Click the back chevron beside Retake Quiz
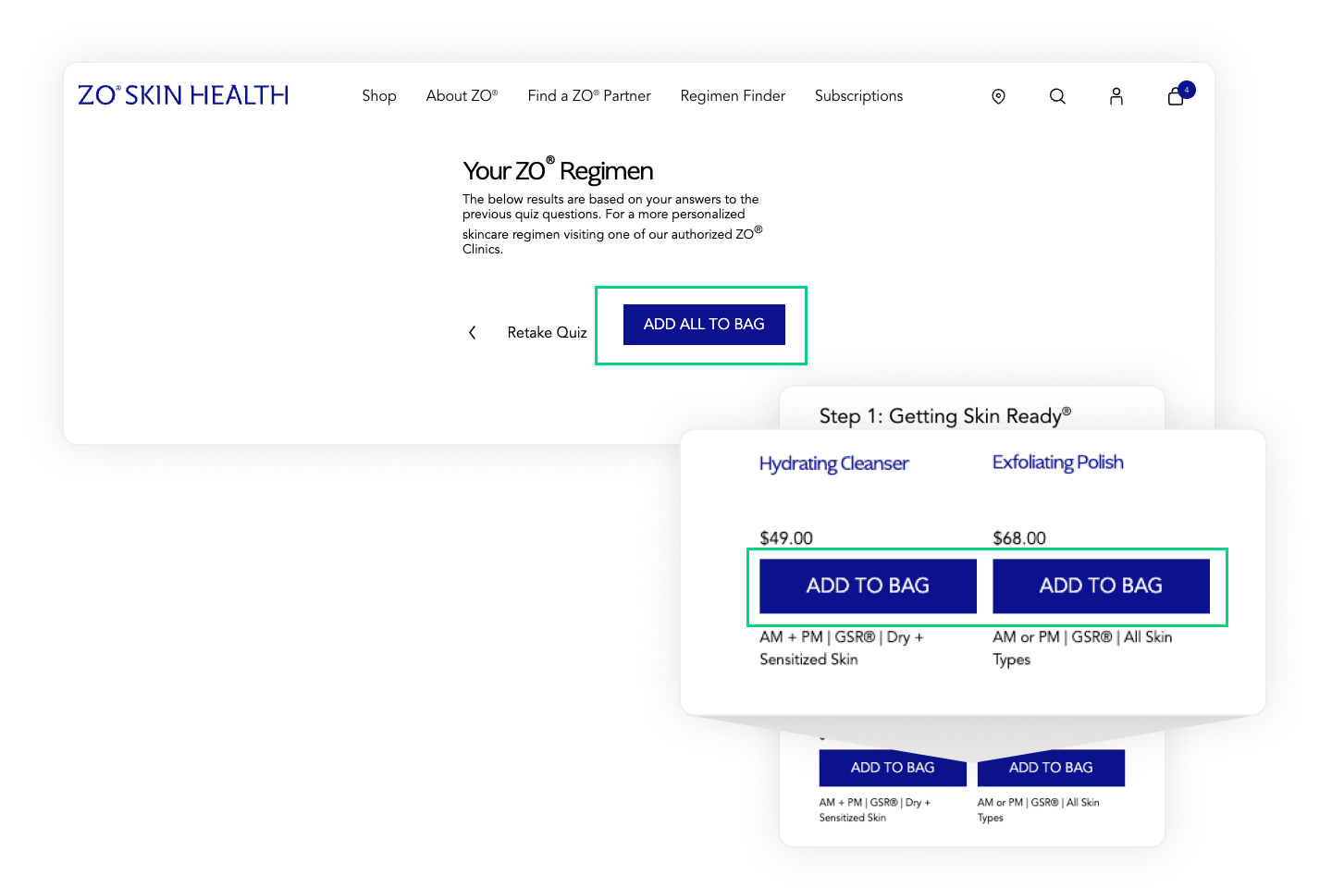The image size is (1332, 888). (473, 332)
